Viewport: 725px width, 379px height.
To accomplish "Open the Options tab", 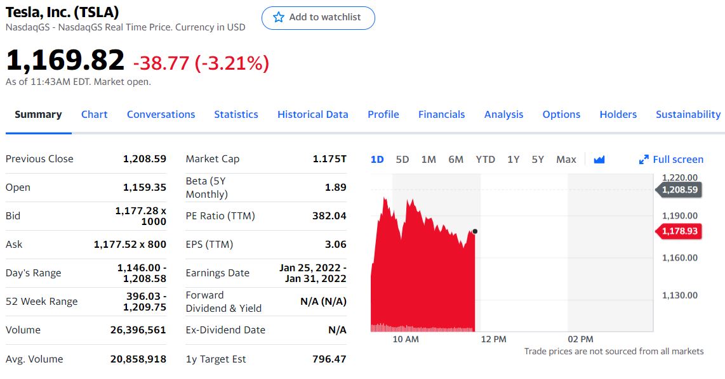I will [x=561, y=115].
